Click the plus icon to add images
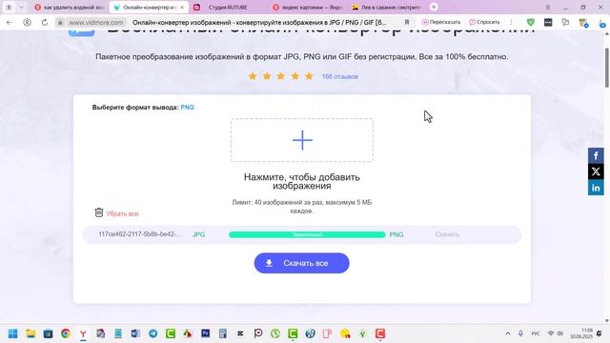Image resolution: width=610 pixels, height=343 pixels. 302,140
